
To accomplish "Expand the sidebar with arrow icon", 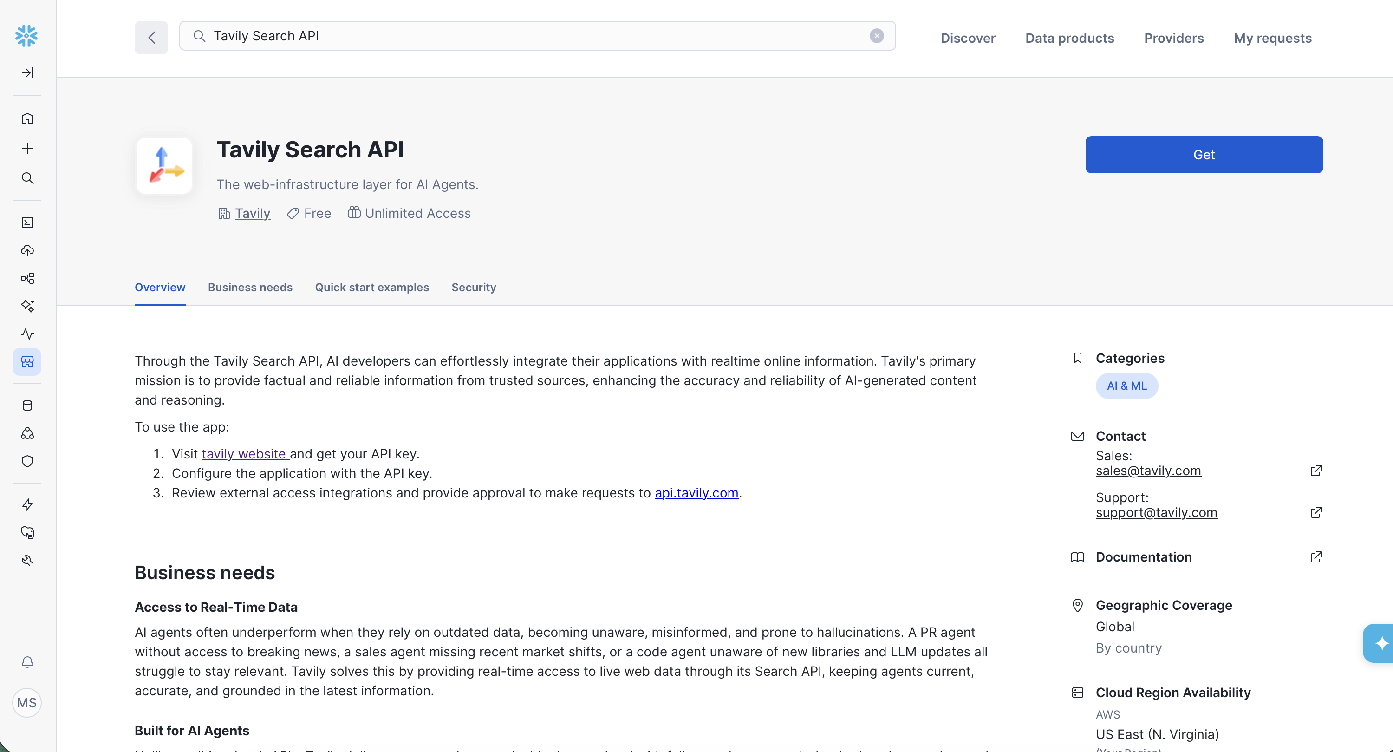I will 27,73.
